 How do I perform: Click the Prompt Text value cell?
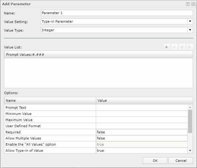[141, 108]
